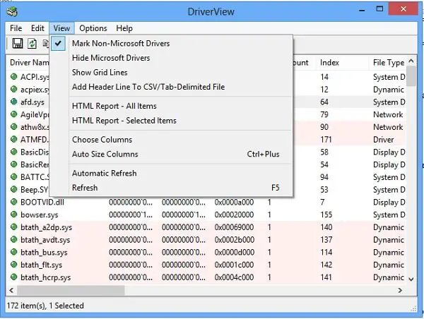Click the green icon next to afd.sys
The image size is (424, 319).
(x=14, y=102)
